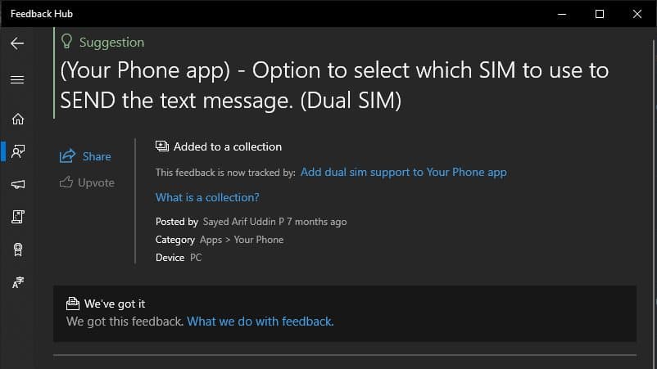This screenshot has height=369, width=657.
Task: Minimize the Feedback Hub window
Action: point(562,14)
